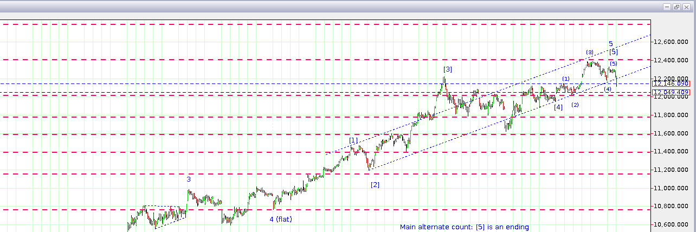
Task: Select the square-bracket [2] wave label
Action: (375, 185)
